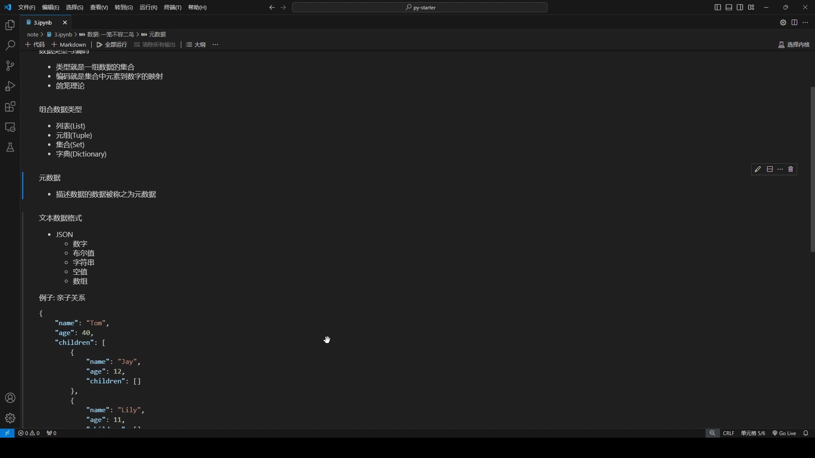Open the Remote Explorer view
Image resolution: width=815 pixels, height=458 pixels.
coord(10,127)
